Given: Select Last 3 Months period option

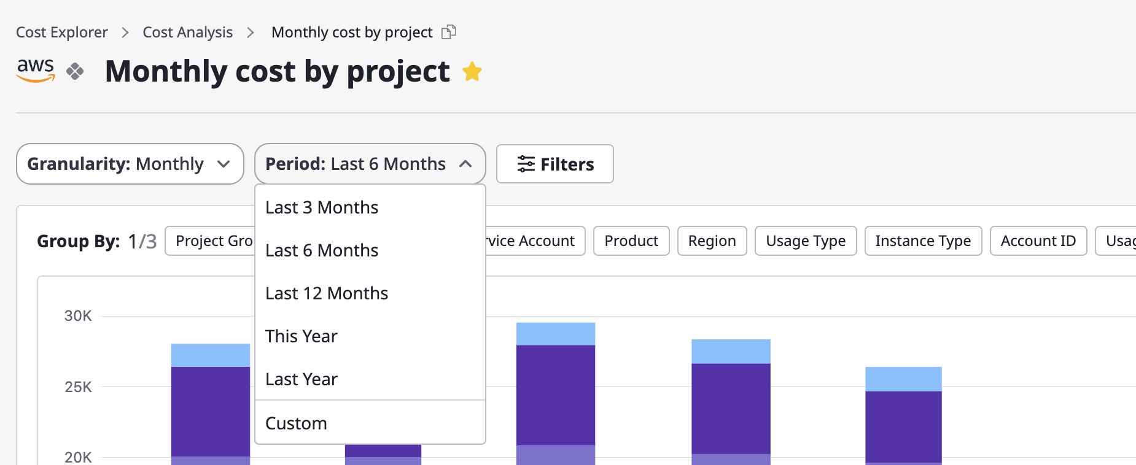Looking at the screenshot, I should tap(370, 207).
